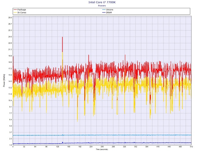The height and width of the screenshot is (153, 204).
Task: Click the dark blue DRAM power line
Action: [x=102, y=143]
